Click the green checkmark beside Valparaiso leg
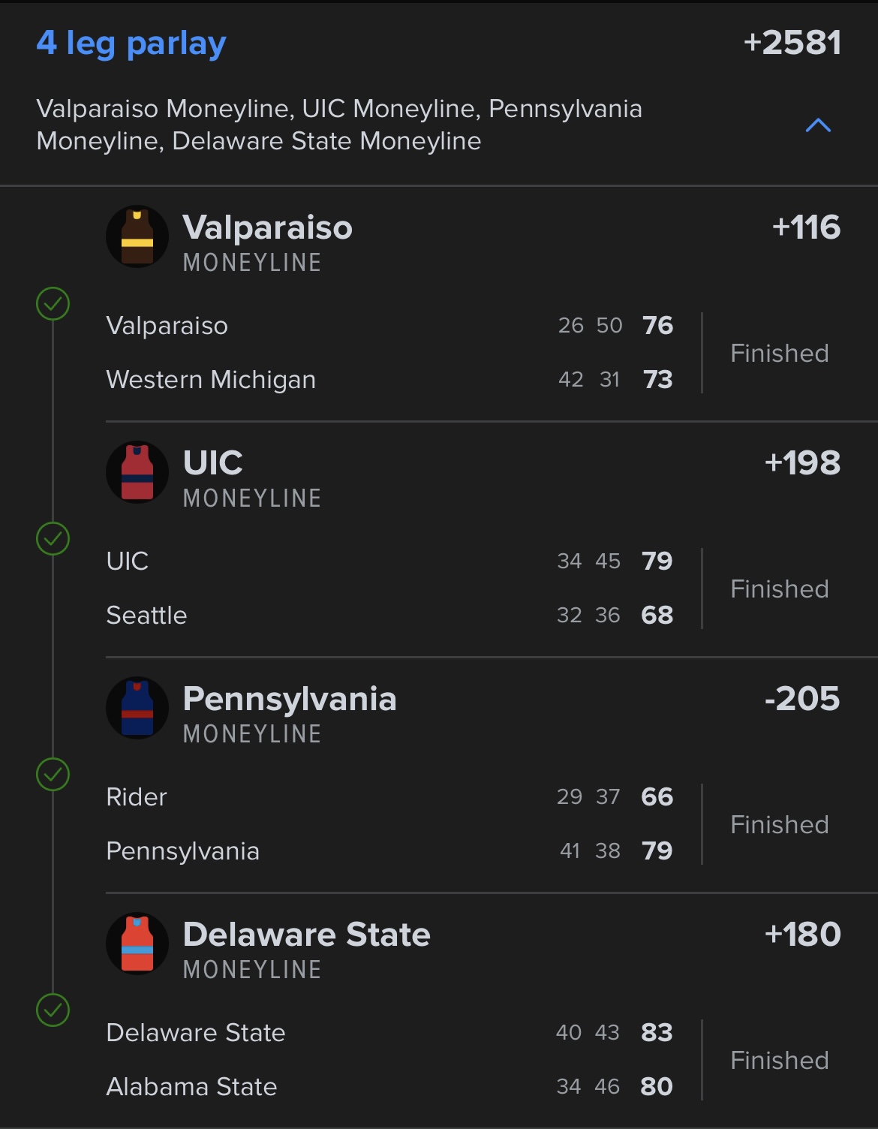The height and width of the screenshot is (1129, 878). coord(53,304)
